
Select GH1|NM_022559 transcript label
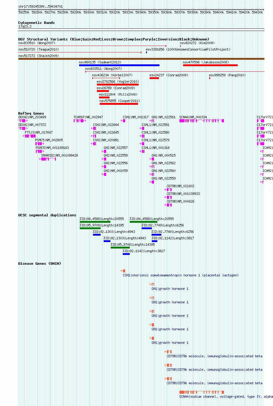click(x=163, y=179)
